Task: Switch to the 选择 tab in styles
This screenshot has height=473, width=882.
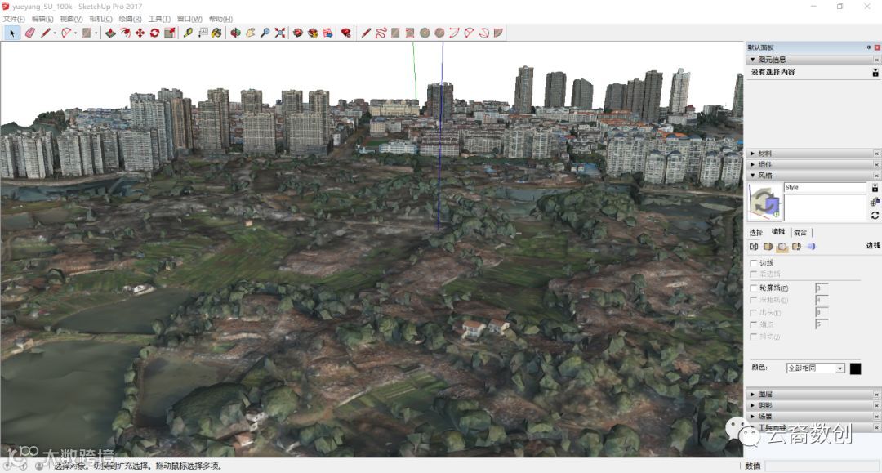Action: [756, 233]
